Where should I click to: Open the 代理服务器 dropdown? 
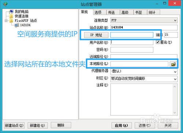(x=144, y=71)
